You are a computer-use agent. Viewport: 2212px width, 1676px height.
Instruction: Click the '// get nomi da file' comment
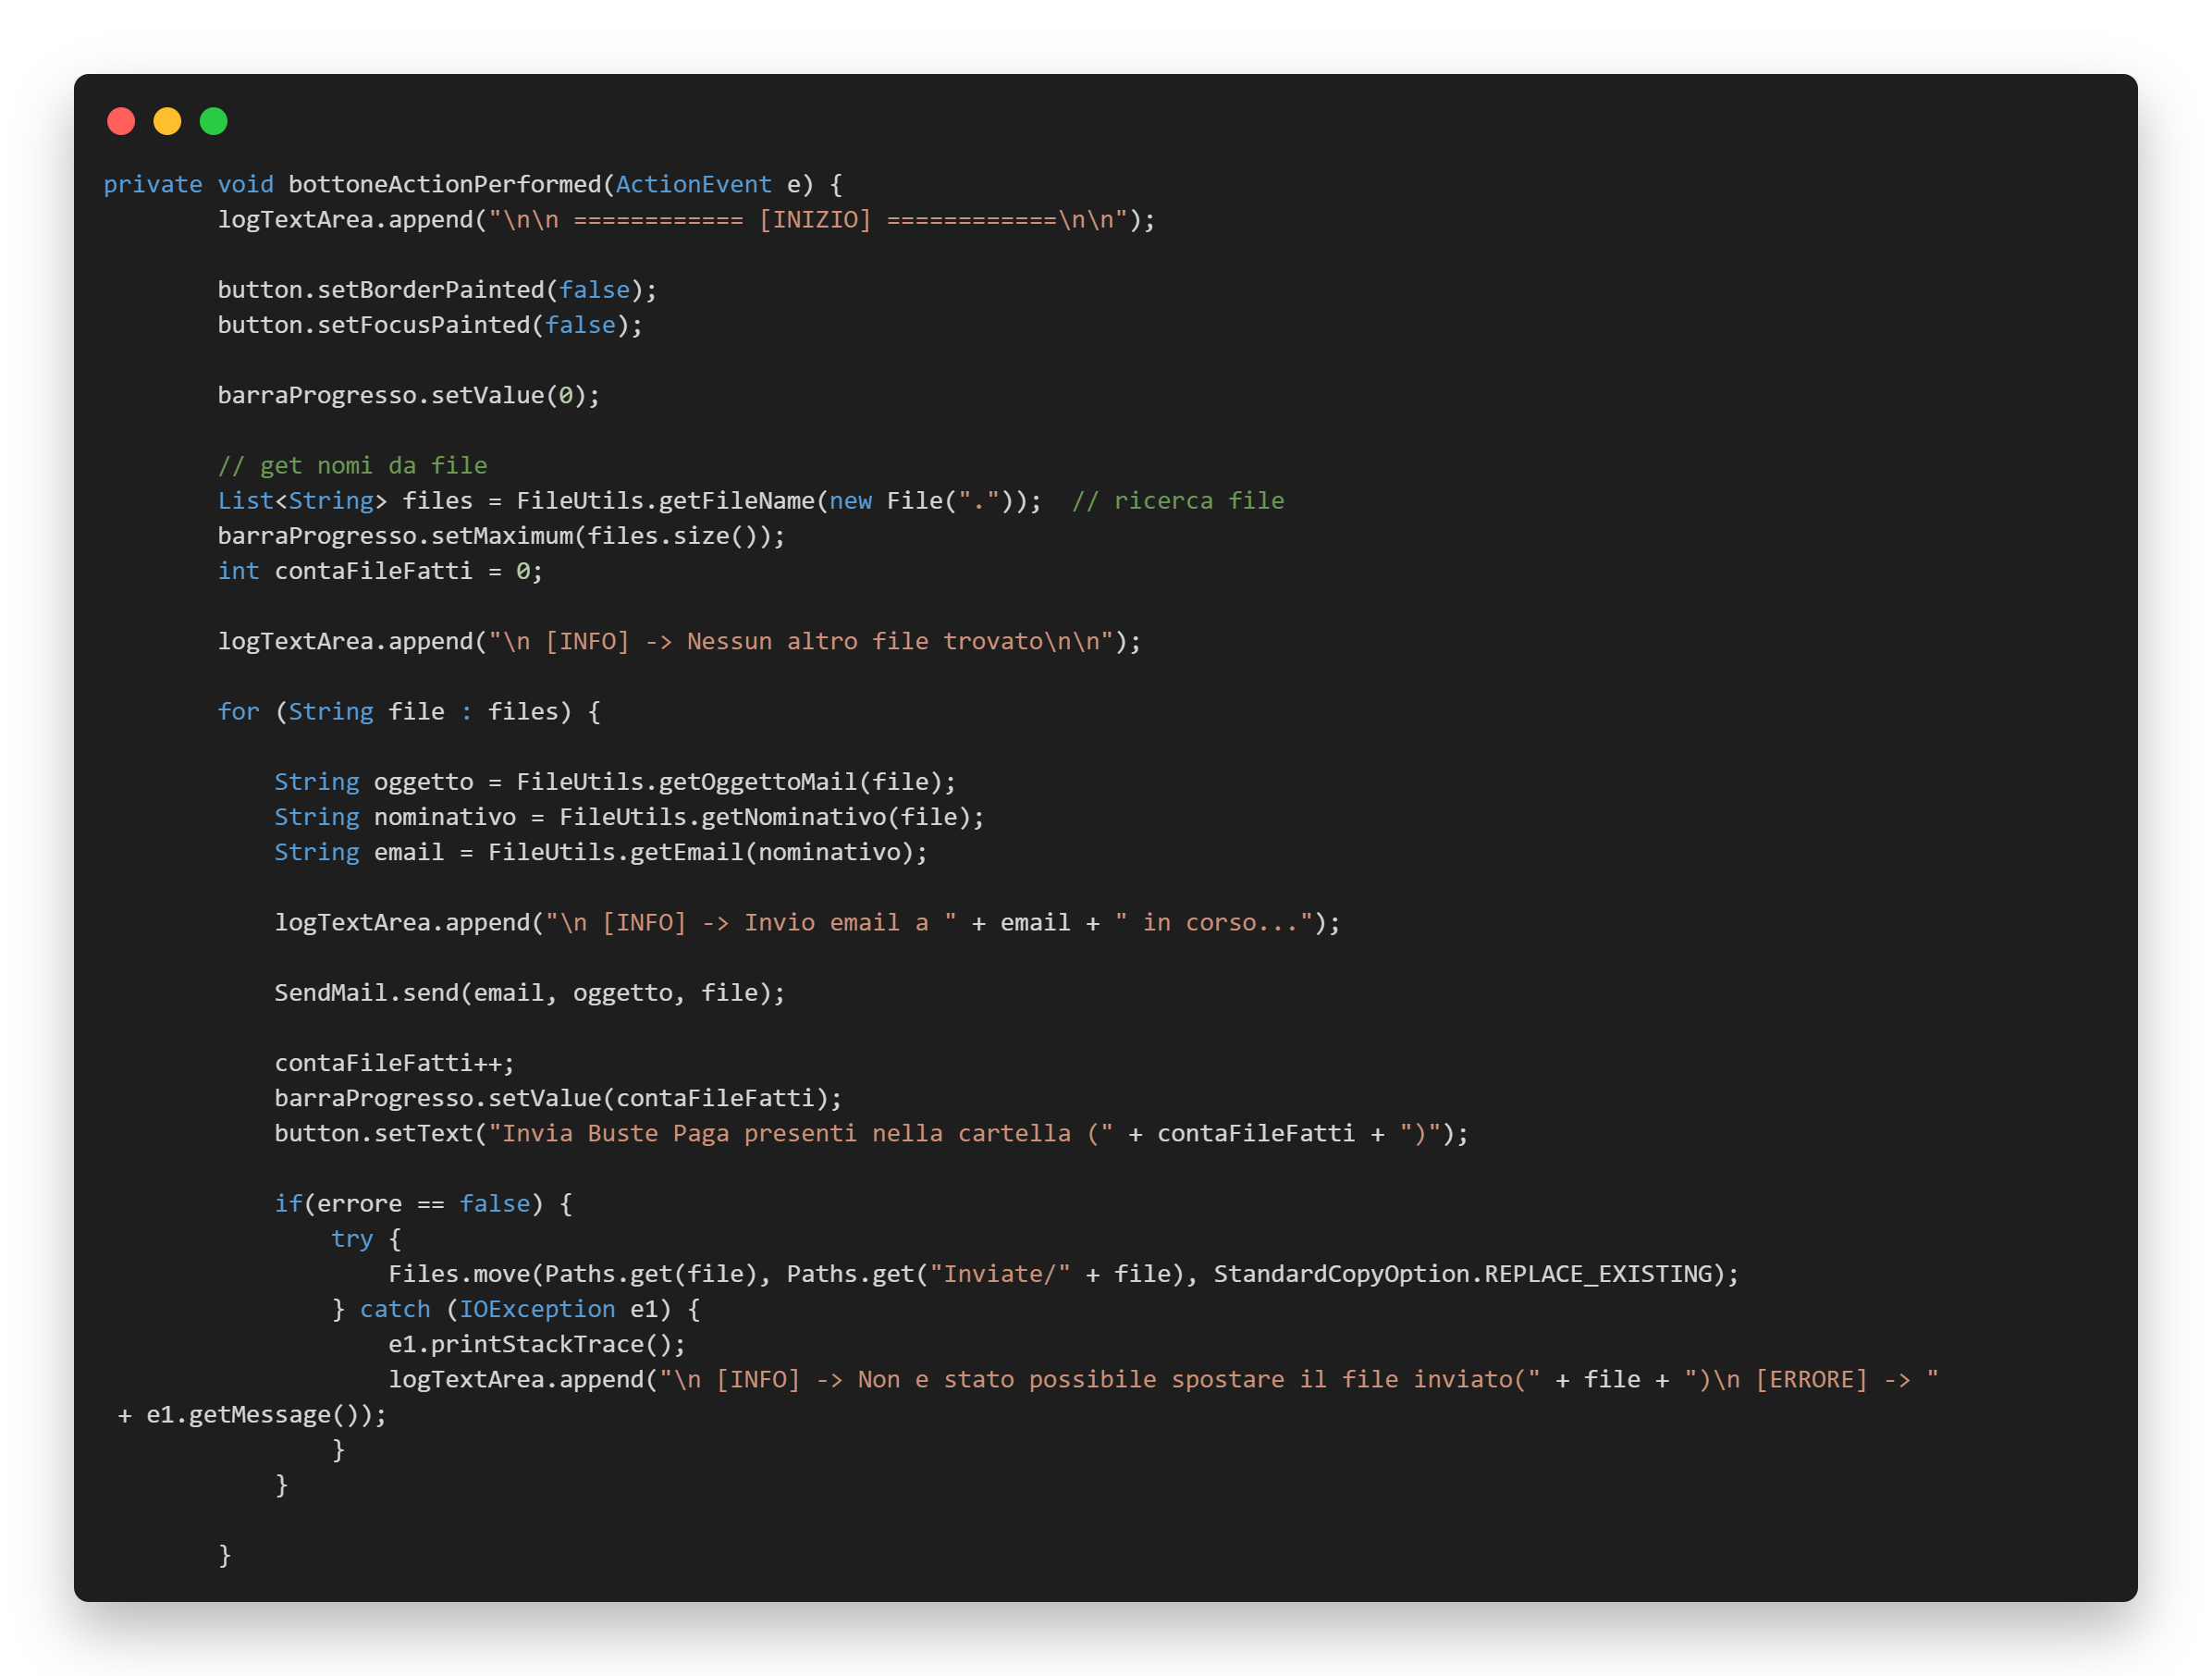tap(352, 466)
